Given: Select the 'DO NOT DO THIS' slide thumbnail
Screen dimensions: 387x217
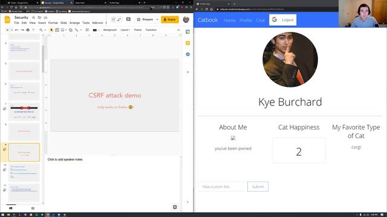Looking at the screenshot, I should [x=24, y=112].
